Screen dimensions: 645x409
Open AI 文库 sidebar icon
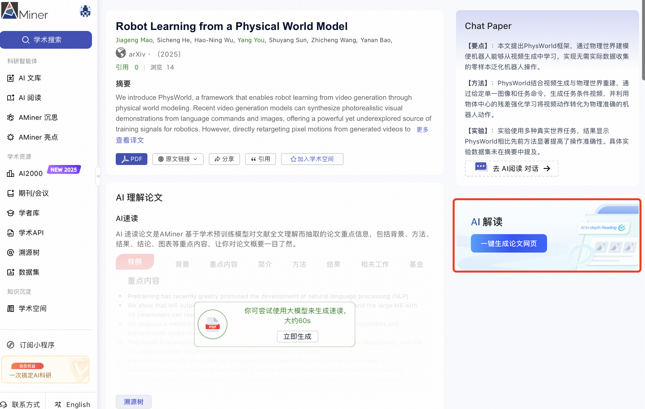pos(11,78)
